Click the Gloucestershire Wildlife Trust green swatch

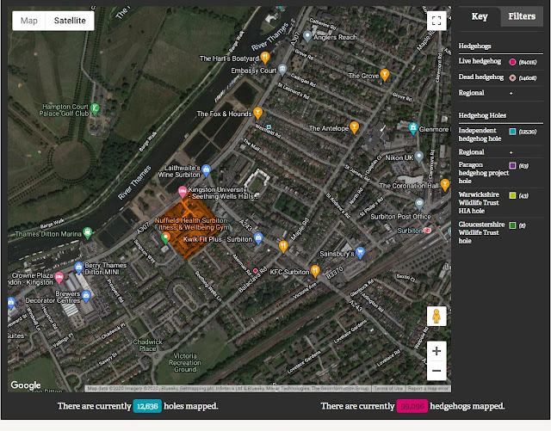[x=513, y=225]
